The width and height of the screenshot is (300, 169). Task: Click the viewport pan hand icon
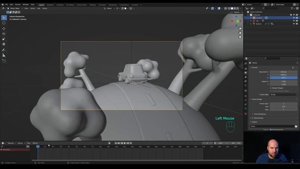click(x=240, y=33)
